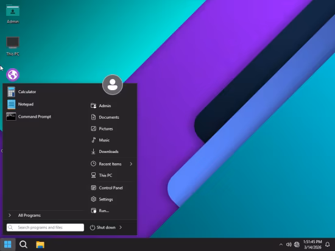Open This PC from the start menu list

(112, 175)
